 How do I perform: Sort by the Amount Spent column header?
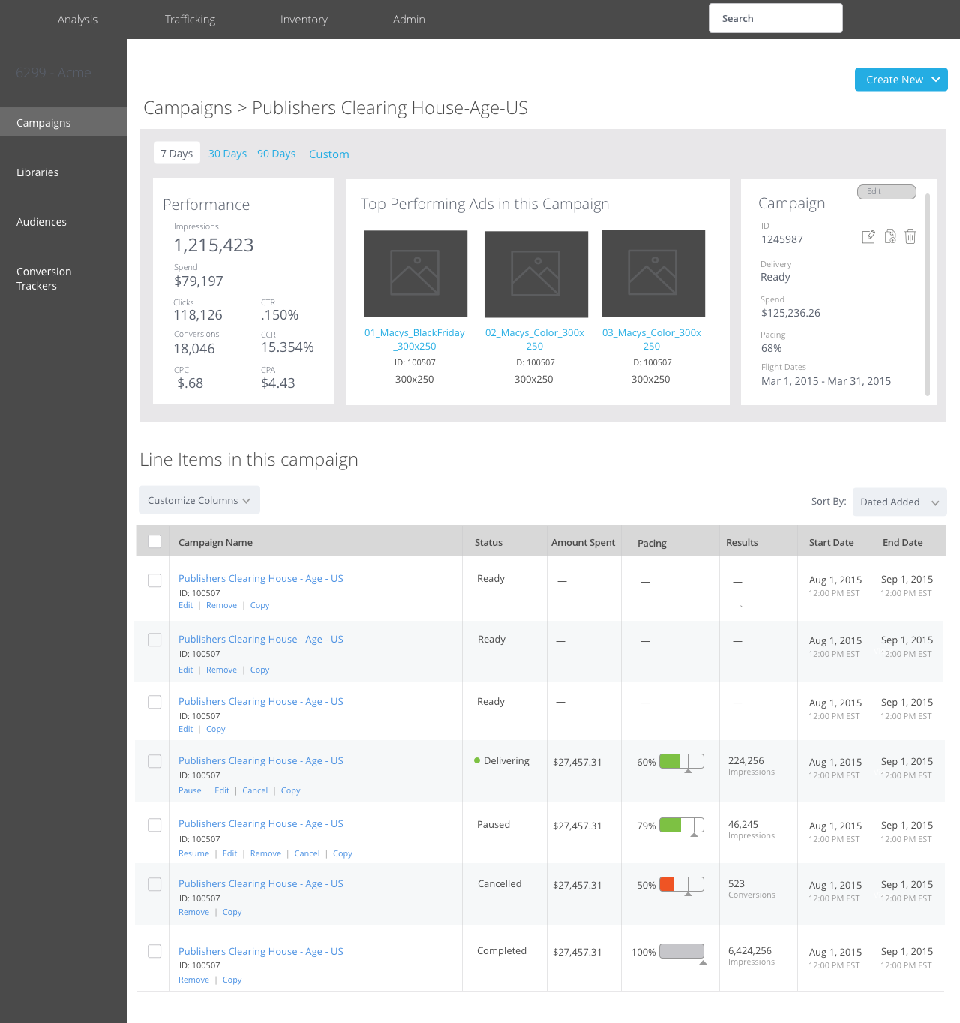(583, 542)
